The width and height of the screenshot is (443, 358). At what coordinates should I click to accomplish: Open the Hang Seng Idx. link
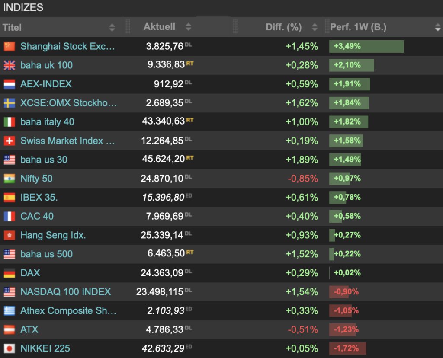53,235
